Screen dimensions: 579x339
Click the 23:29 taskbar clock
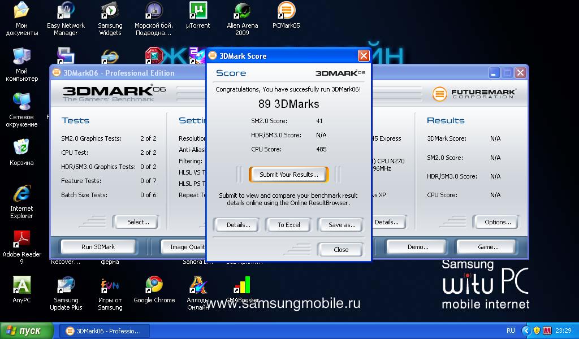pos(563,331)
